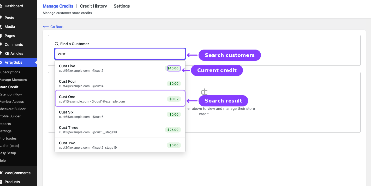Open the Retention Flow submenu item
The width and height of the screenshot is (371, 186).
click(x=10, y=94)
